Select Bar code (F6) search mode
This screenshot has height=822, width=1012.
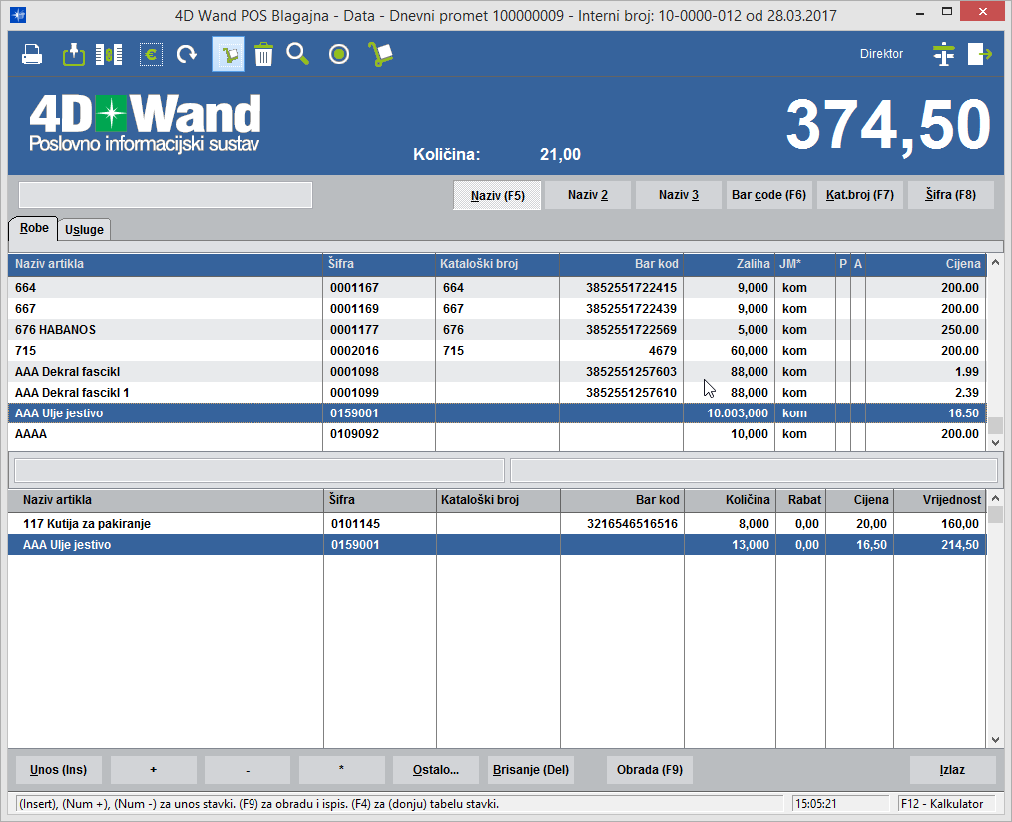tap(768, 195)
